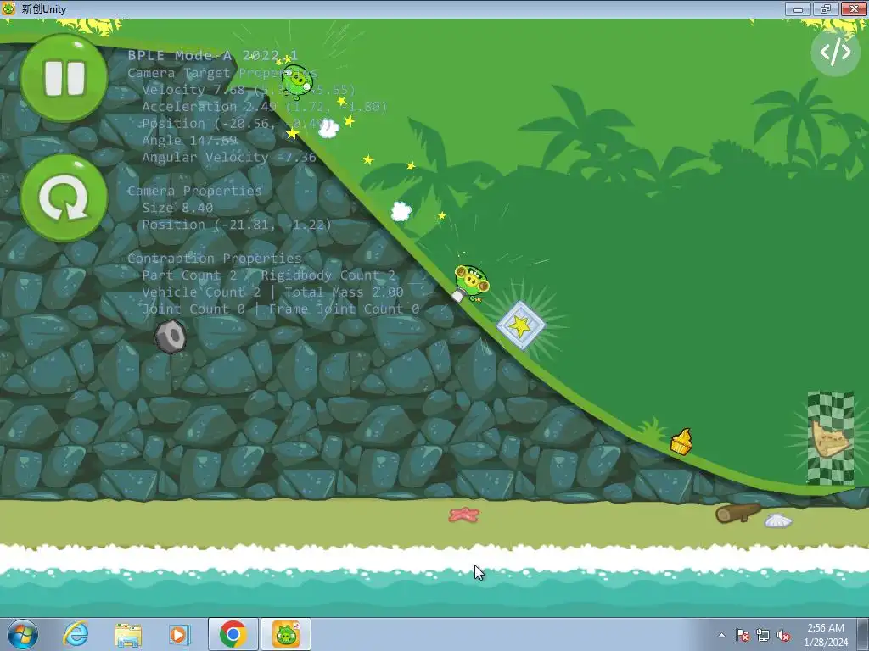Screen dimensions: 869x651
Task: Launch Internet Explorer from the taskbar
Action: [76, 634]
